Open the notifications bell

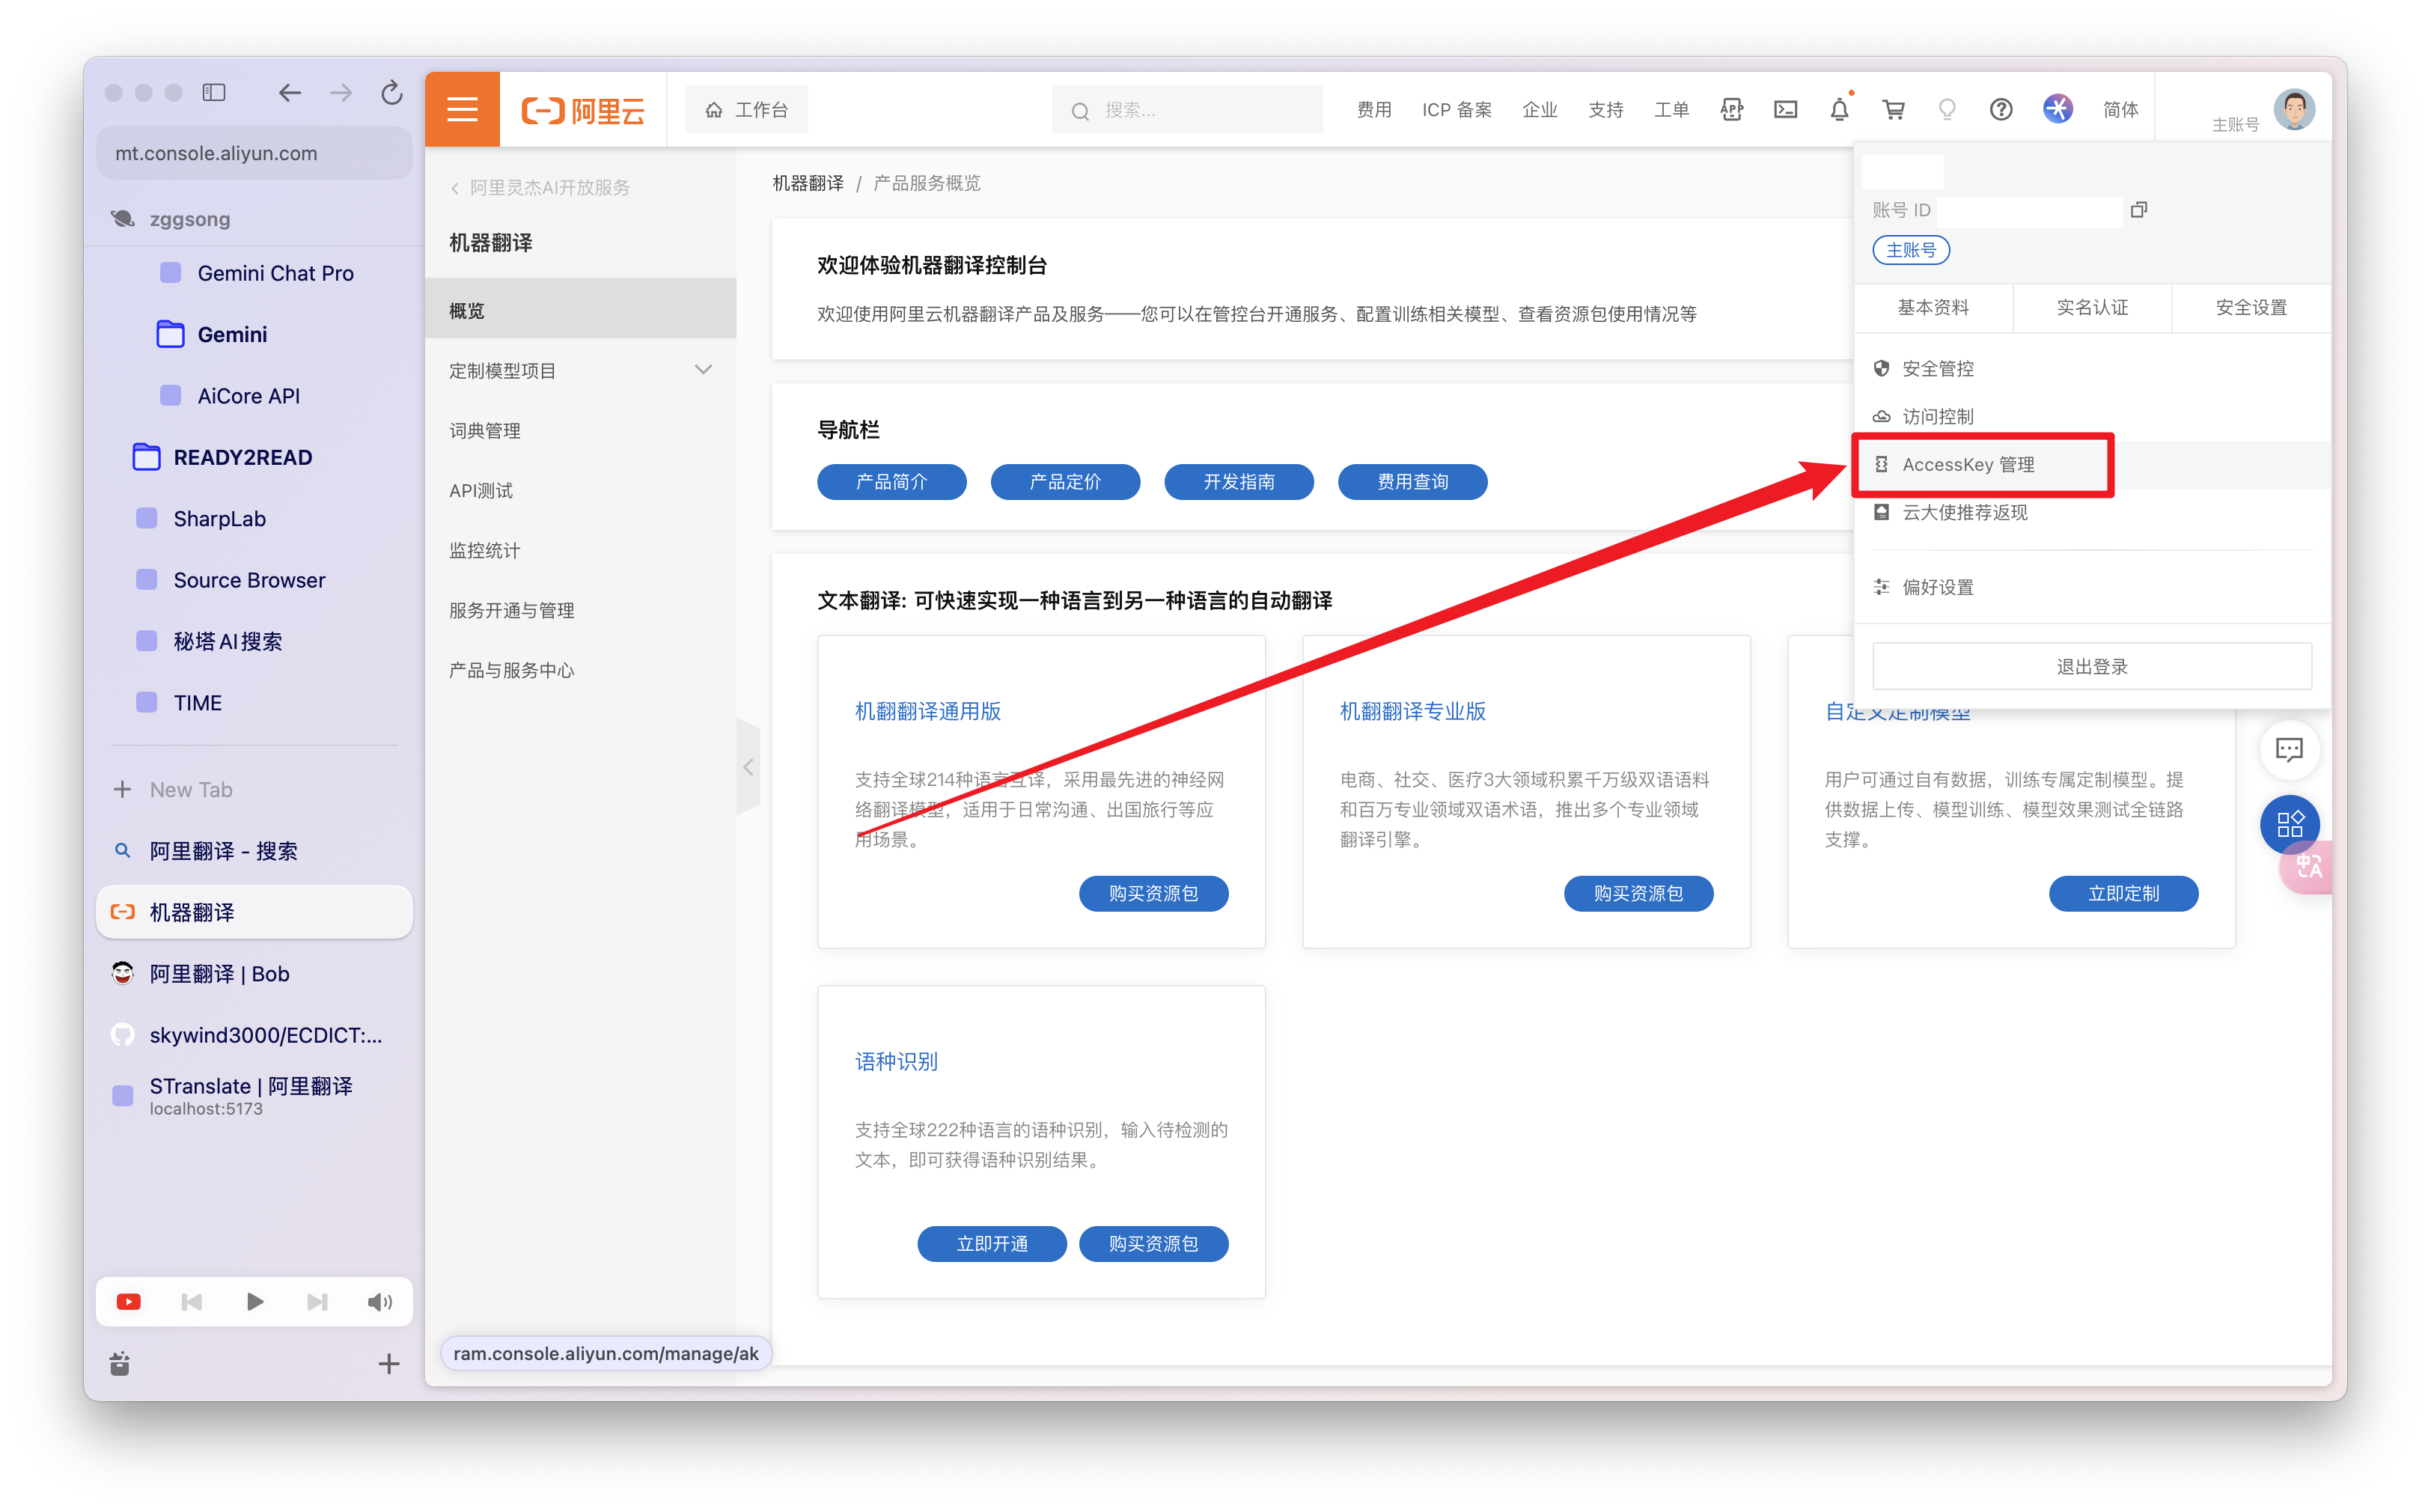[x=1839, y=110]
